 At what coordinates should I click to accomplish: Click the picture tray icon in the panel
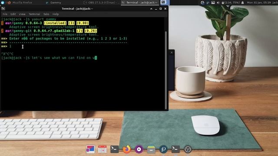[213, 3]
